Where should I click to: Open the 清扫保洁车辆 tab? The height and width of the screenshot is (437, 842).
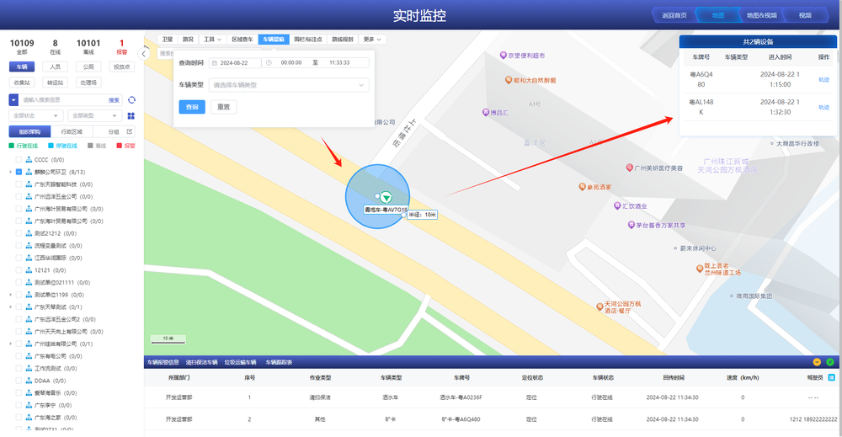(x=201, y=362)
